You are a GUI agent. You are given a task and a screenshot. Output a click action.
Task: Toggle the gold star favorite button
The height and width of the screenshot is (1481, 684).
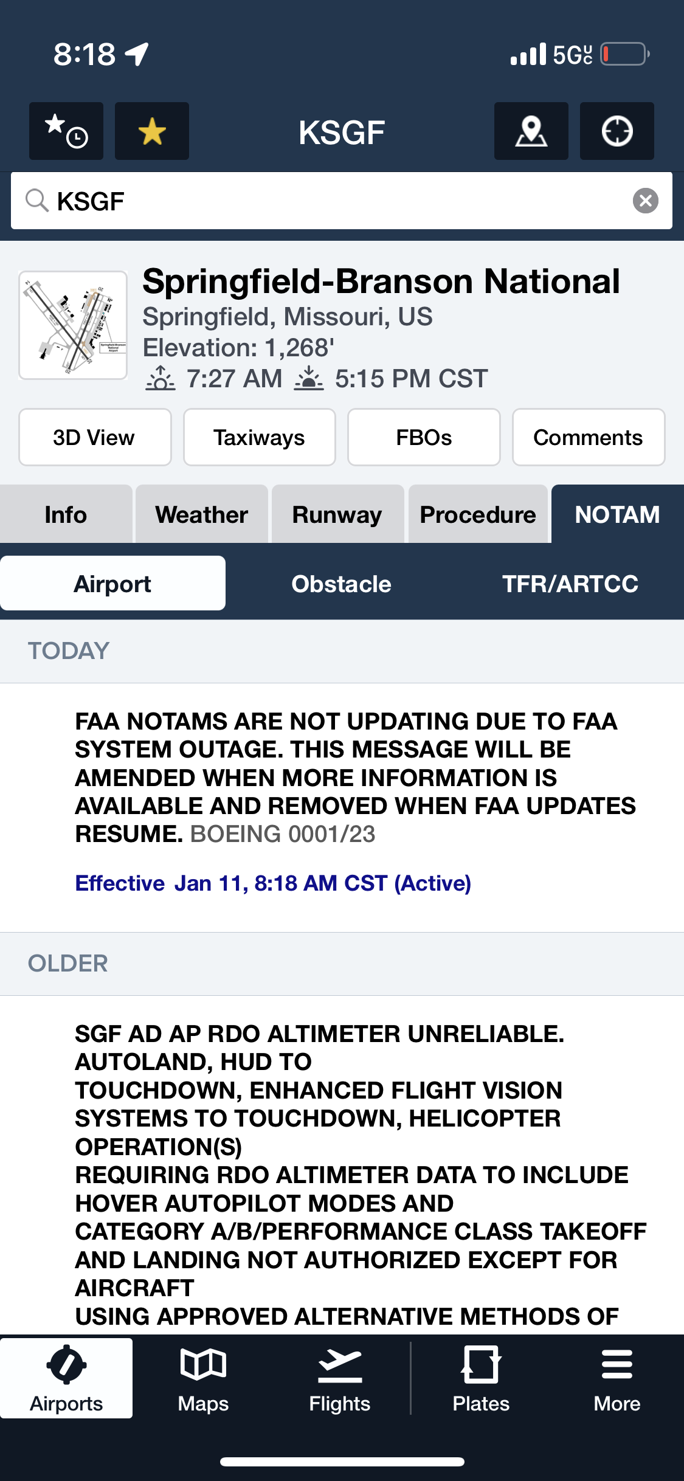coord(152,131)
